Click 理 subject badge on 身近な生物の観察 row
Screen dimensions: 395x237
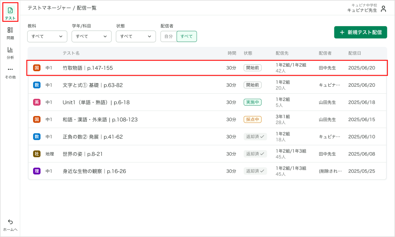click(x=37, y=171)
